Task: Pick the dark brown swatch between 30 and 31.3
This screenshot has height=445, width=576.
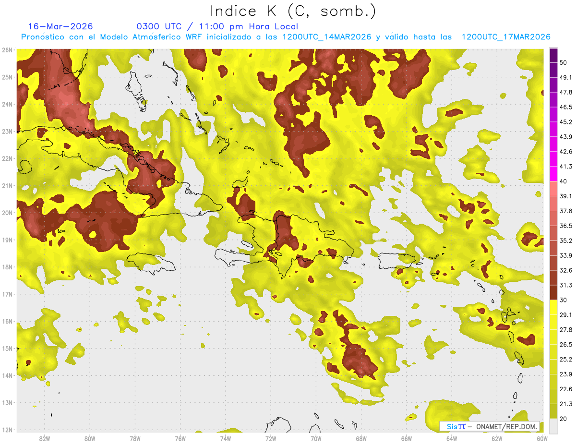Action: point(553,292)
